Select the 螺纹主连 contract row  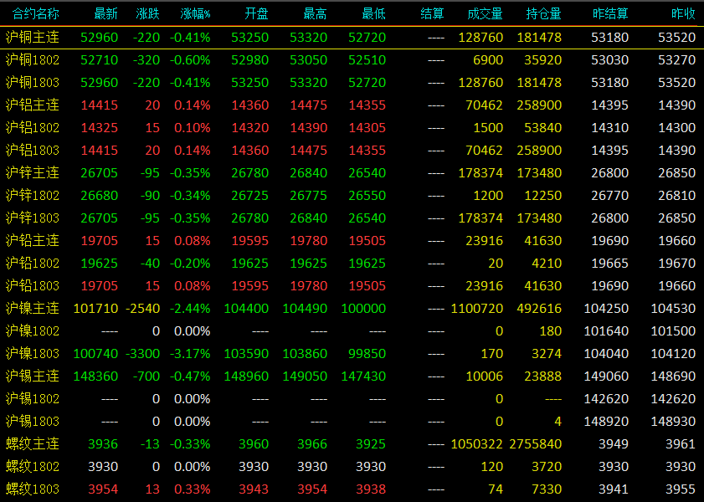pos(352,443)
